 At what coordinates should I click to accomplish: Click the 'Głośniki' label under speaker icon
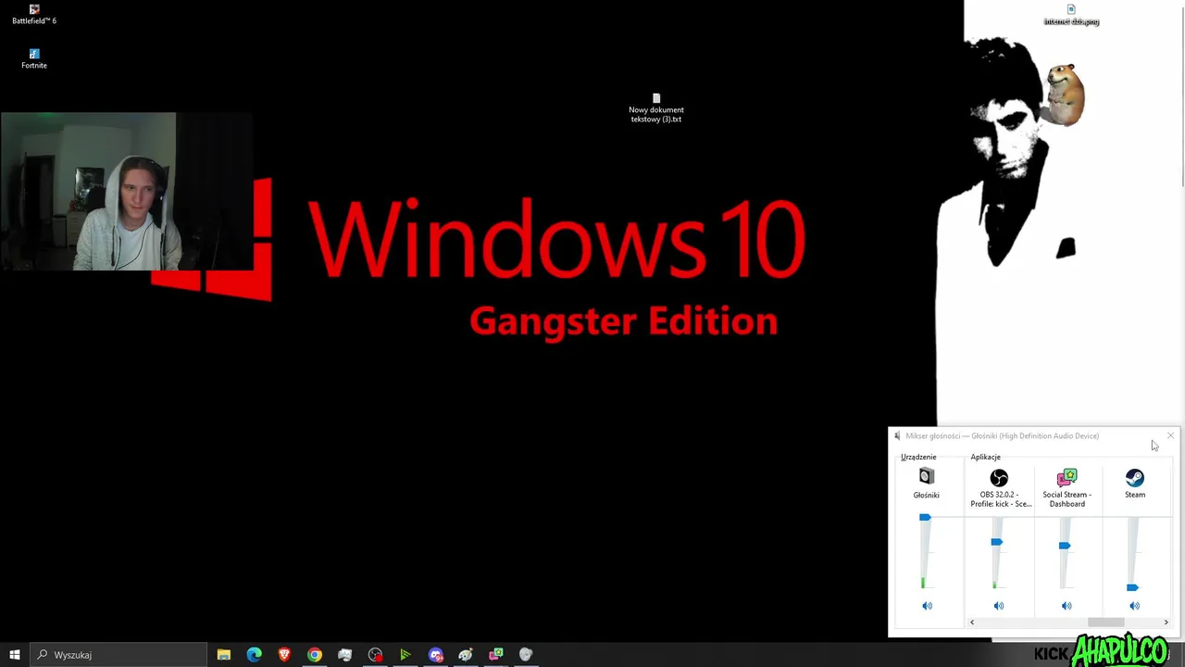coord(926,496)
